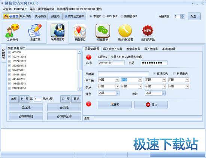Go to 上一页 previous page
The image size is (206, 158).
(x=24, y=99)
